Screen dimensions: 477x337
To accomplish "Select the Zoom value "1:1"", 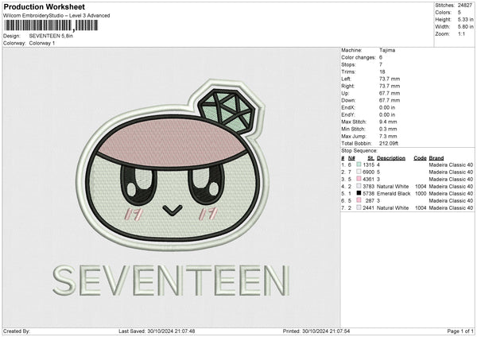I will [461, 34].
